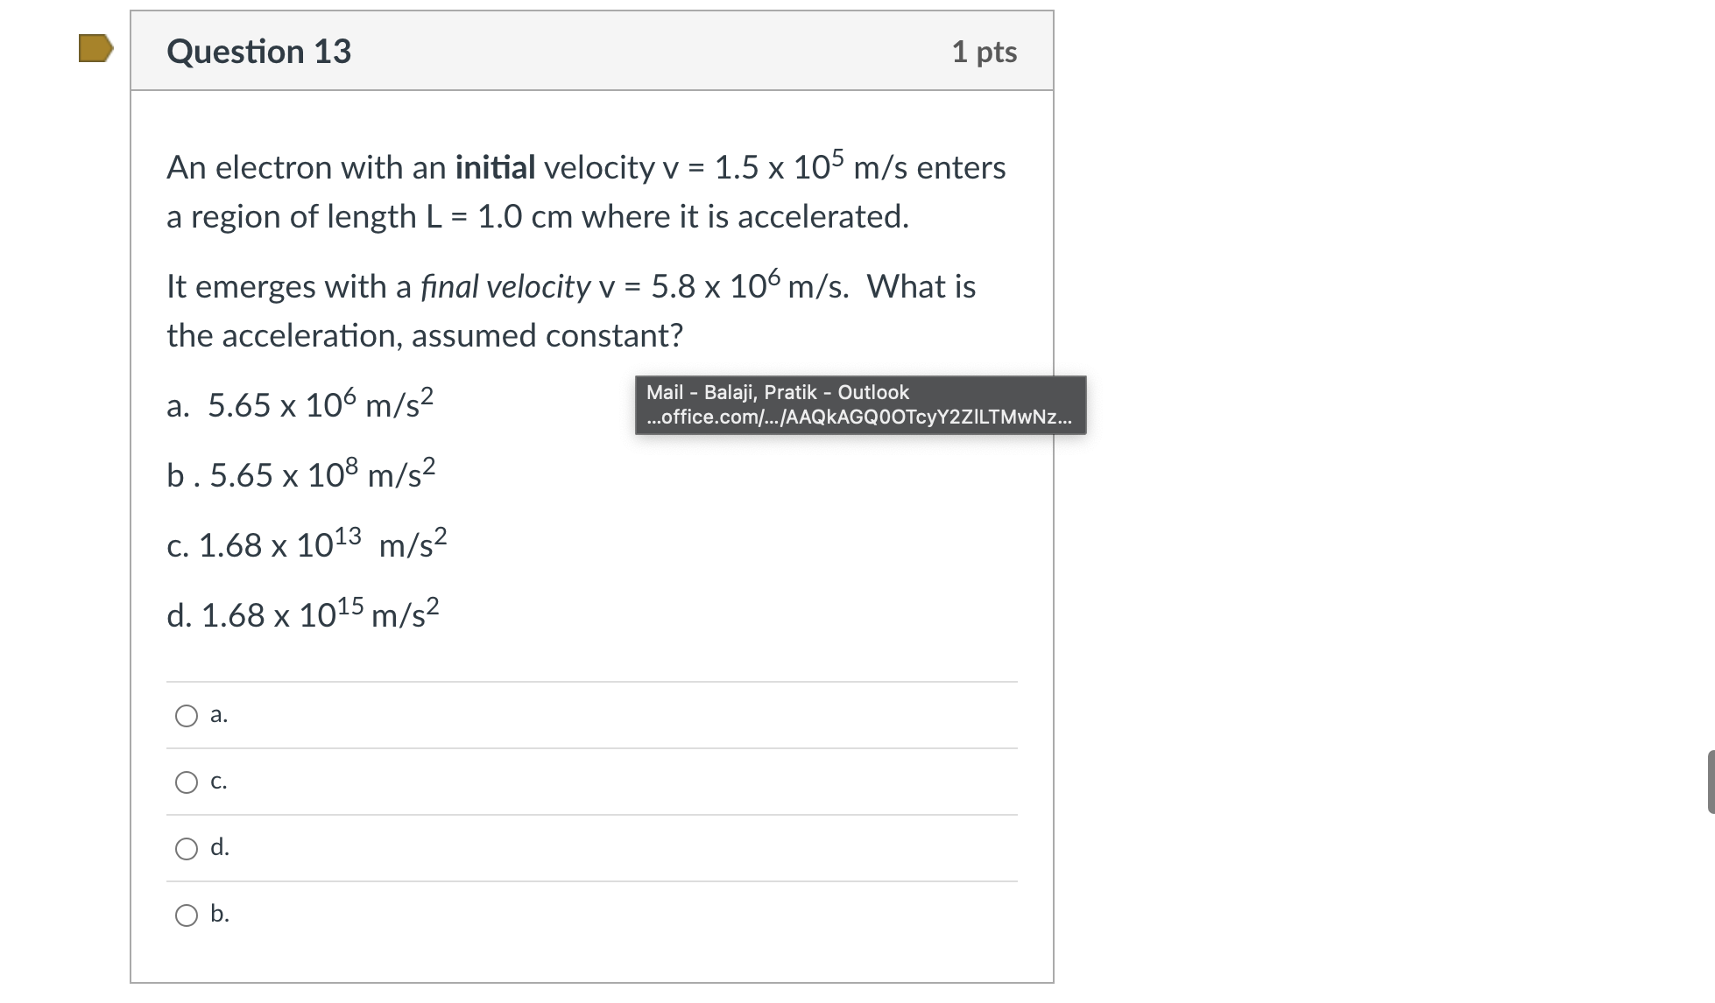1715x1003 pixels.
Task: Click the 1 pts label
Action: click(985, 52)
